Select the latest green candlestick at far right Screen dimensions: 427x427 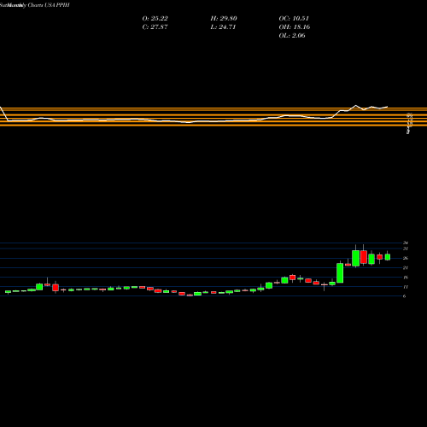click(x=388, y=257)
